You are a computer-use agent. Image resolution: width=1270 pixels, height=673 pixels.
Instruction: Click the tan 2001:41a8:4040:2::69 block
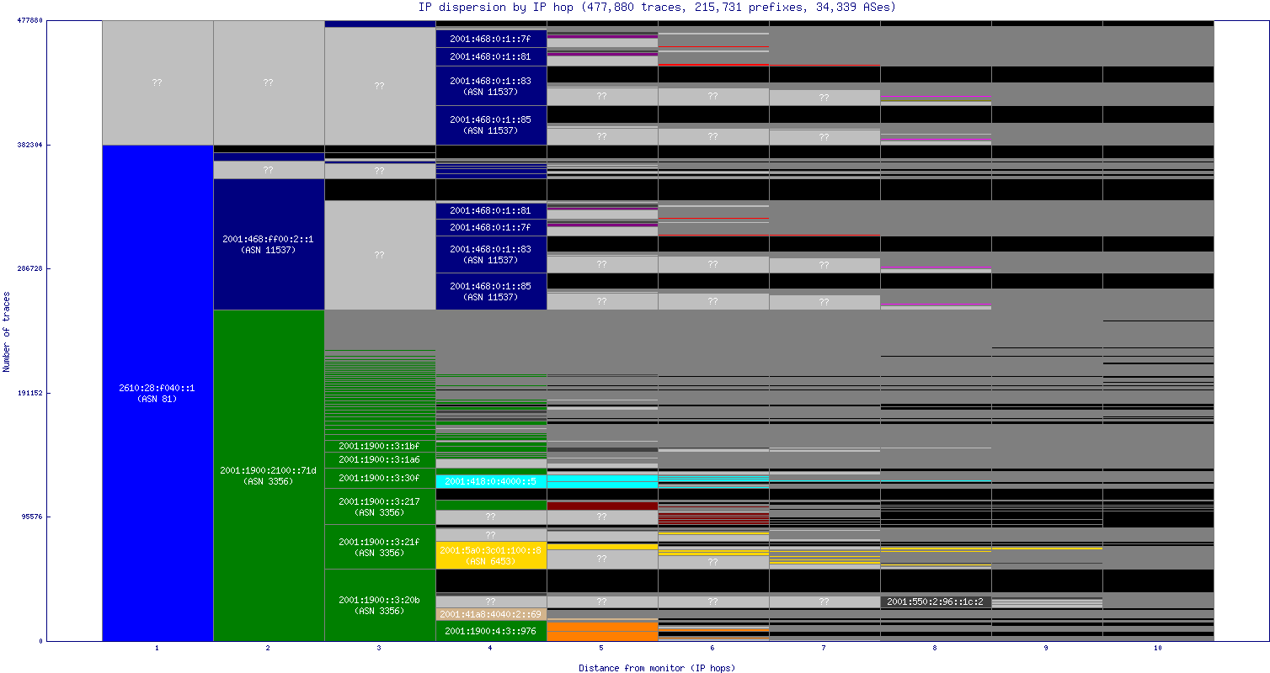tap(491, 614)
